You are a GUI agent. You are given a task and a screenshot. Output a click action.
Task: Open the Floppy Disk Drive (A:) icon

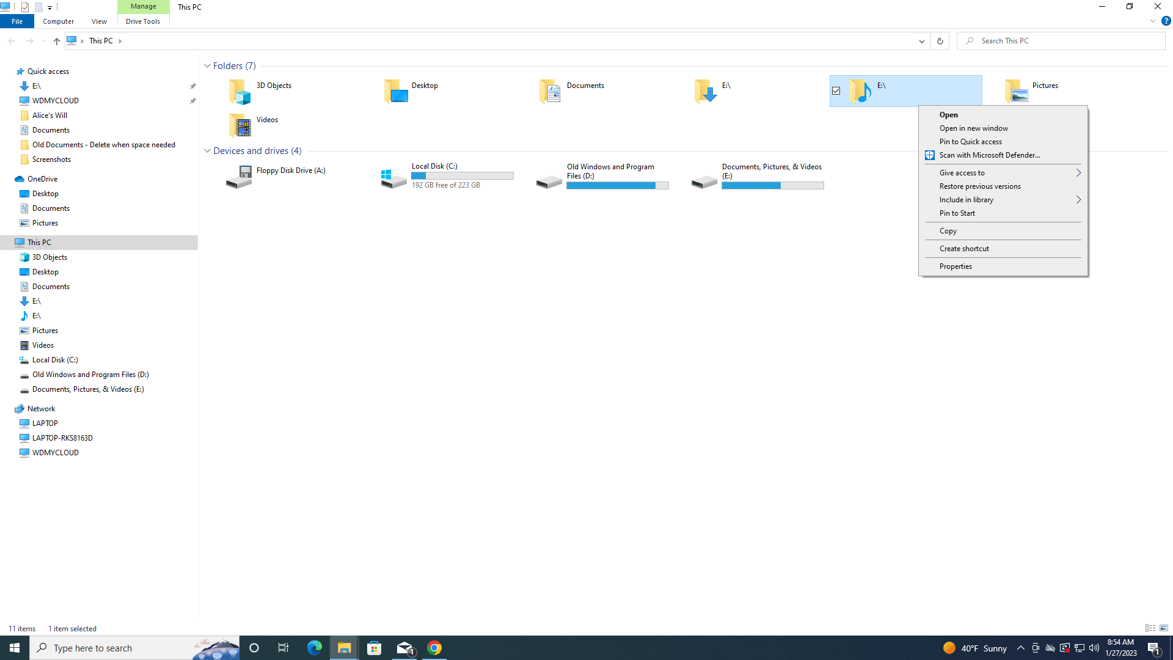coord(239,177)
